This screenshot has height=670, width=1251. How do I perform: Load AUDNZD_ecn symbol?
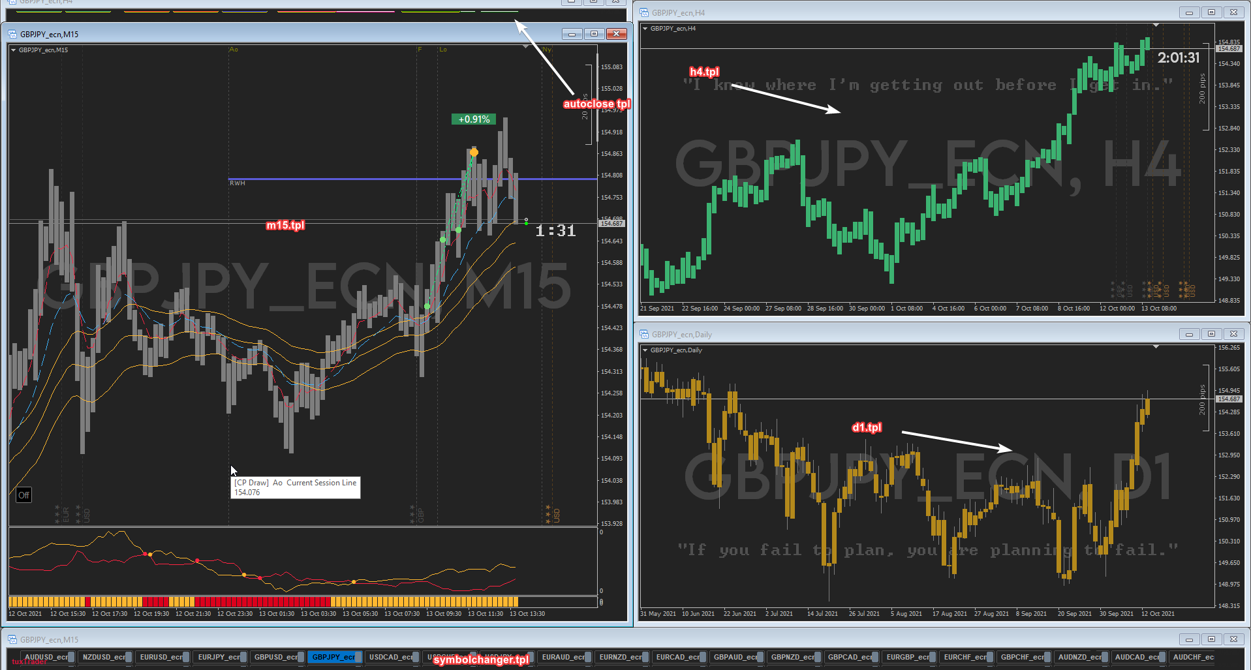point(1081,657)
